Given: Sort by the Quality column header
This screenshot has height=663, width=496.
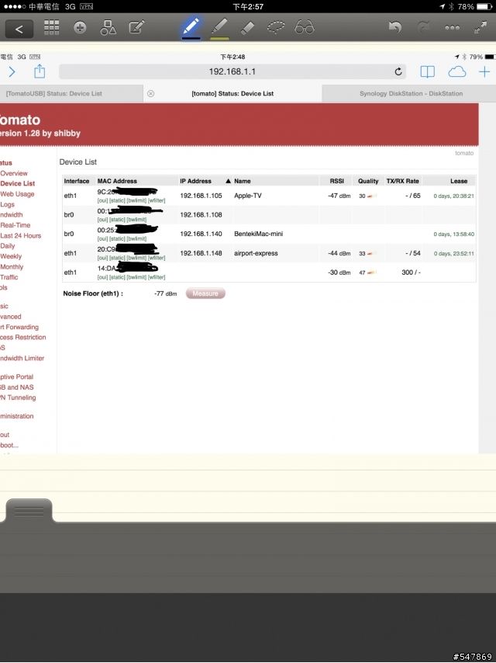Looking at the screenshot, I should (368, 181).
